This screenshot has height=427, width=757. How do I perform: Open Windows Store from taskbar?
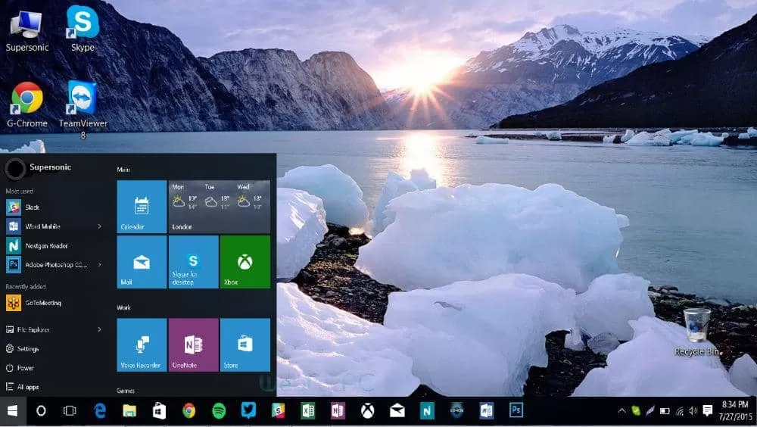159,411
